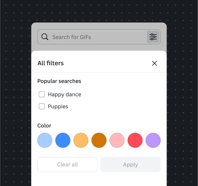Pick the light blue color swatch

[x=45, y=140]
